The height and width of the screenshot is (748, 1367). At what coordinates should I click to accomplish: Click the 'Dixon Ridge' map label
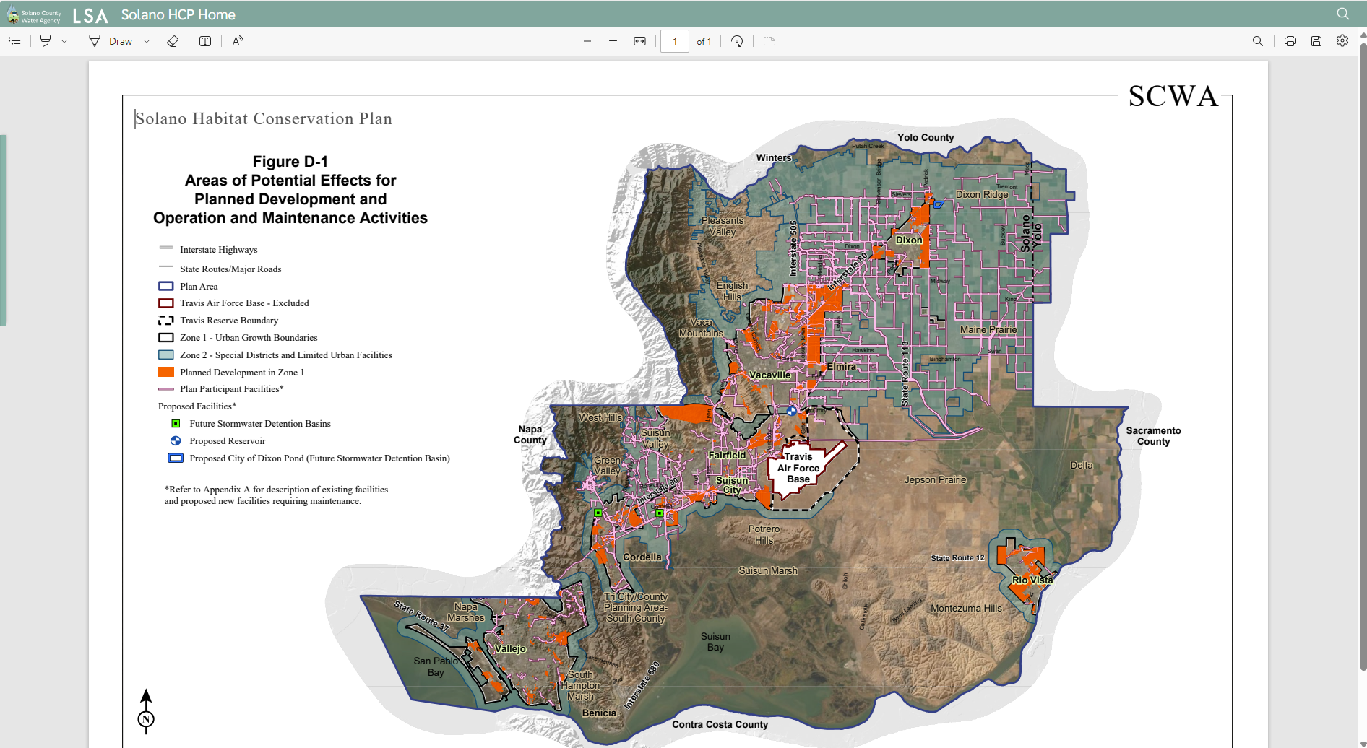(982, 194)
